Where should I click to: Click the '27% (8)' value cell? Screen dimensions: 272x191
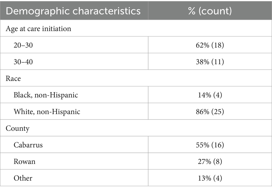point(210,161)
